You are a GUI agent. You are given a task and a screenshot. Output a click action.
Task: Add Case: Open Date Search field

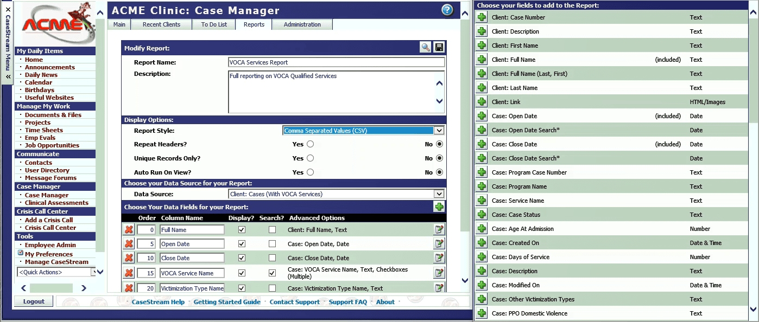(482, 130)
